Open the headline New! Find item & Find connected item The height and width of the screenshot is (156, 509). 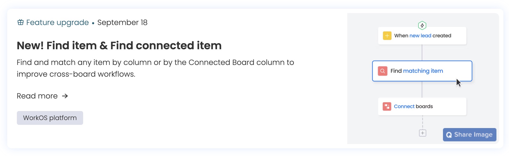[119, 46]
